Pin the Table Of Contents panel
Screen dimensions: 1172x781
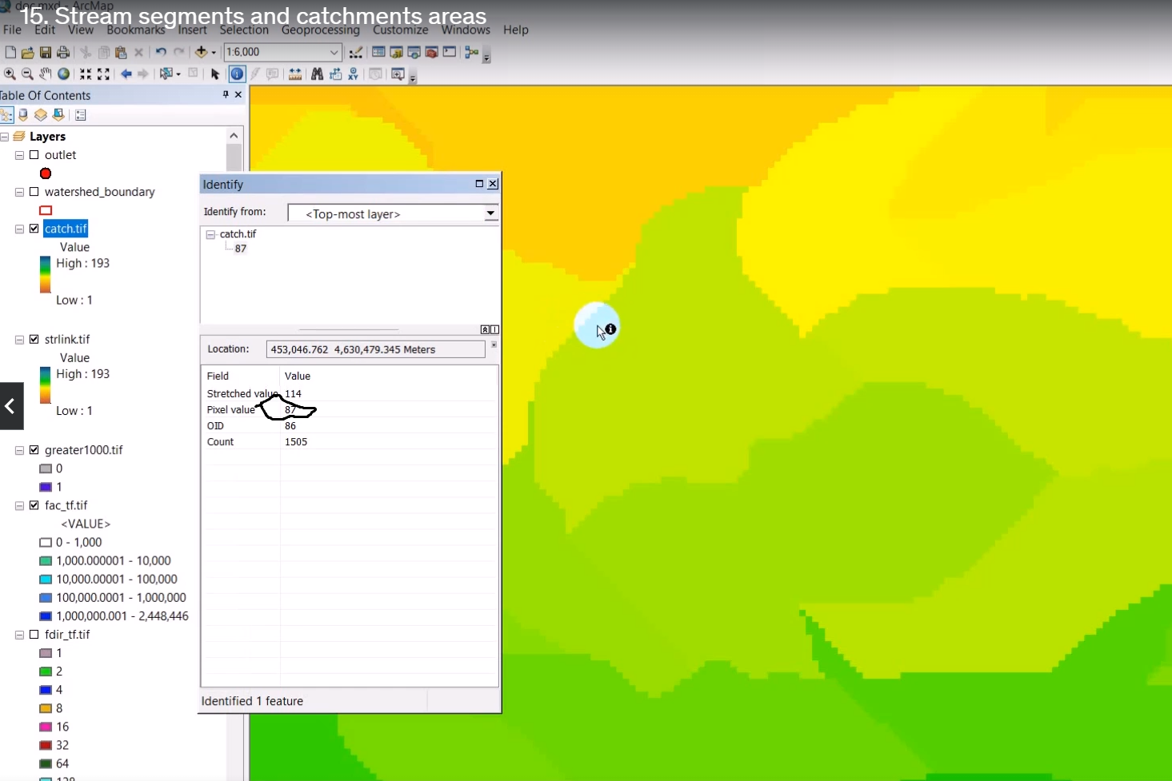(x=225, y=94)
